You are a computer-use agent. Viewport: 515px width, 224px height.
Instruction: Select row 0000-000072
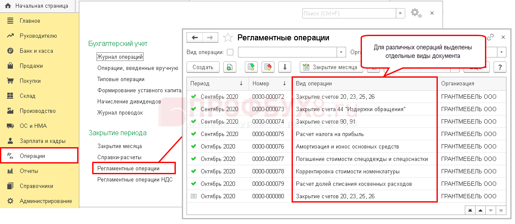point(347,97)
